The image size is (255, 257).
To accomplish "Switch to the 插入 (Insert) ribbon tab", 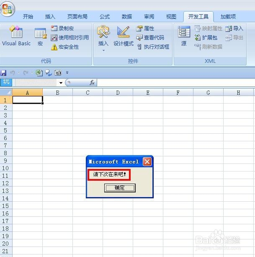I will [50, 17].
